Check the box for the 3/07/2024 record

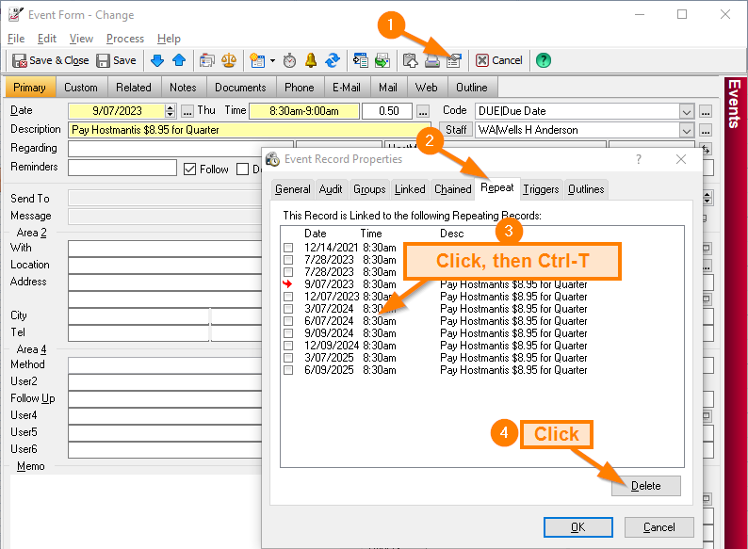pyautogui.click(x=288, y=309)
